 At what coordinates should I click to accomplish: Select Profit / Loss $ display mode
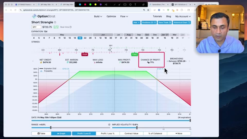coord(84,134)
